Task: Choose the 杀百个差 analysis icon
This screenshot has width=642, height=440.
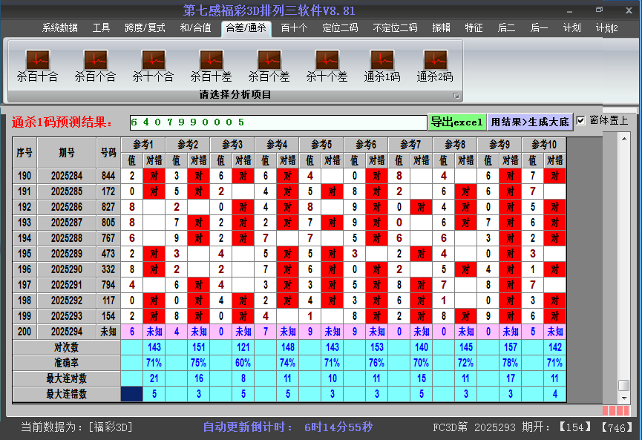Action: pyautogui.click(x=269, y=65)
